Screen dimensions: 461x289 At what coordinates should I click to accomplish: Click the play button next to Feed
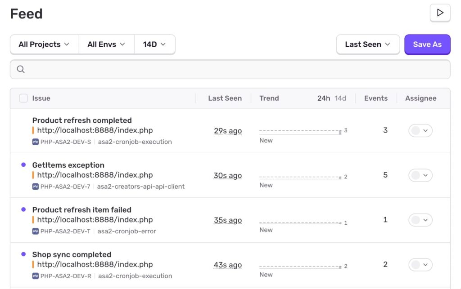coord(440,13)
